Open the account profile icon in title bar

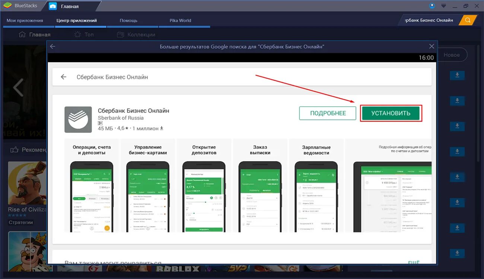pos(432,6)
